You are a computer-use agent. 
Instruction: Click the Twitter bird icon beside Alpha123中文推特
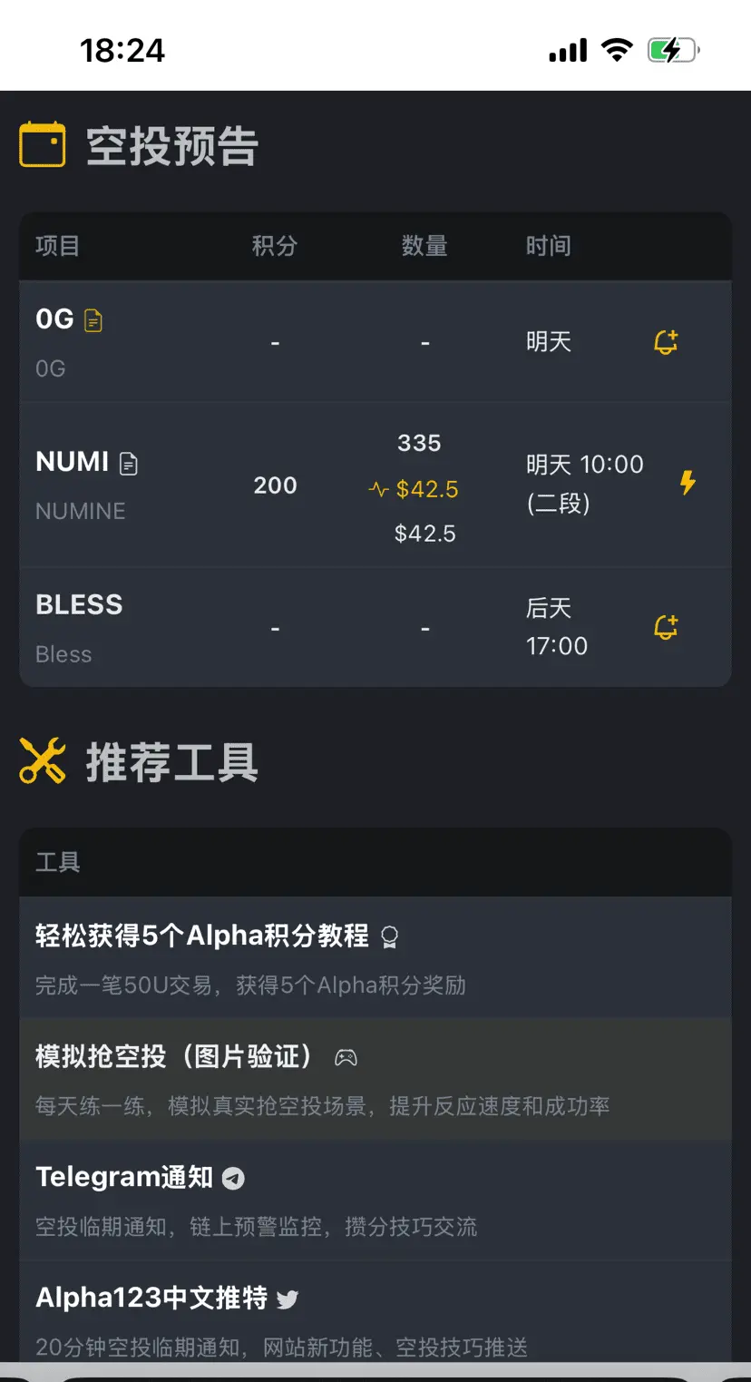click(288, 1299)
